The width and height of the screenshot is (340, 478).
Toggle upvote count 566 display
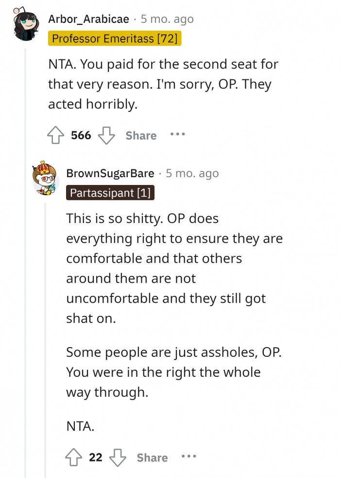tap(81, 135)
